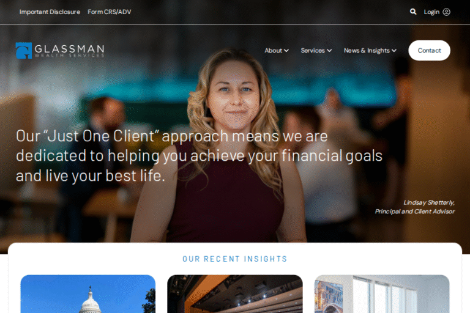The width and height of the screenshot is (470, 313).
Task: Expand the About chevron arrow
Action: pos(286,51)
